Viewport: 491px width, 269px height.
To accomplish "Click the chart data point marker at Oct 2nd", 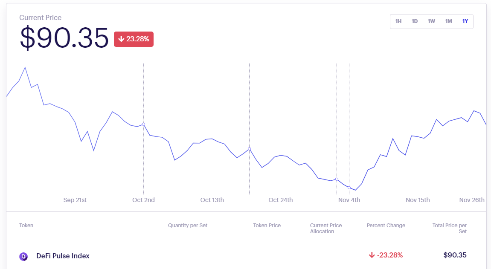I will tap(143, 124).
